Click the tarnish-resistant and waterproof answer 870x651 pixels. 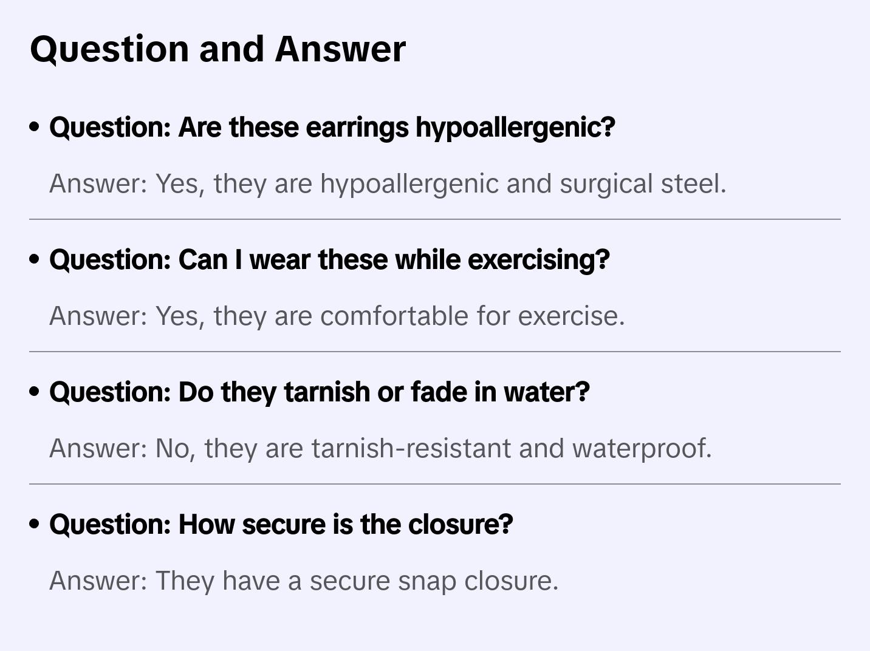click(x=380, y=448)
